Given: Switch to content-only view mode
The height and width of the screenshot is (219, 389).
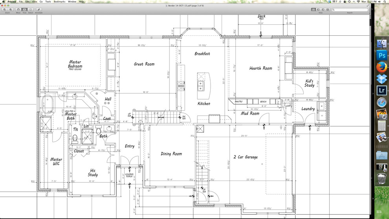Looking at the screenshot, I should coord(314,9).
